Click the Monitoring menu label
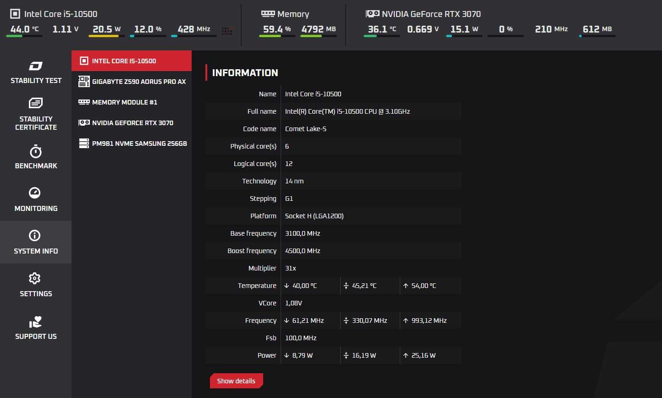Image resolution: width=662 pixels, height=398 pixels. coord(36,208)
